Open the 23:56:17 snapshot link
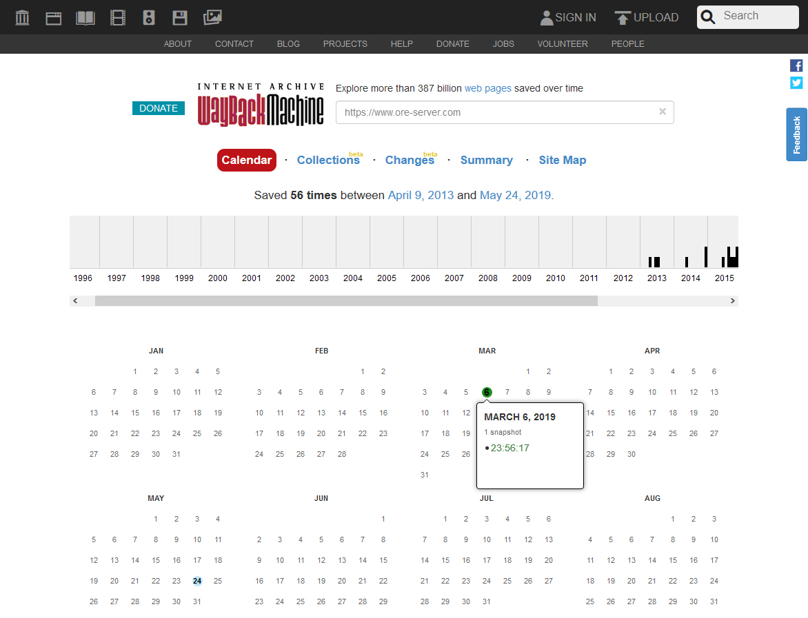This screenshot has width=808, height=618. tap(509, 448)
